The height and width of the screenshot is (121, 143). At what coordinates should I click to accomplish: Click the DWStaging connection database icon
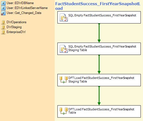pos(3,27)
